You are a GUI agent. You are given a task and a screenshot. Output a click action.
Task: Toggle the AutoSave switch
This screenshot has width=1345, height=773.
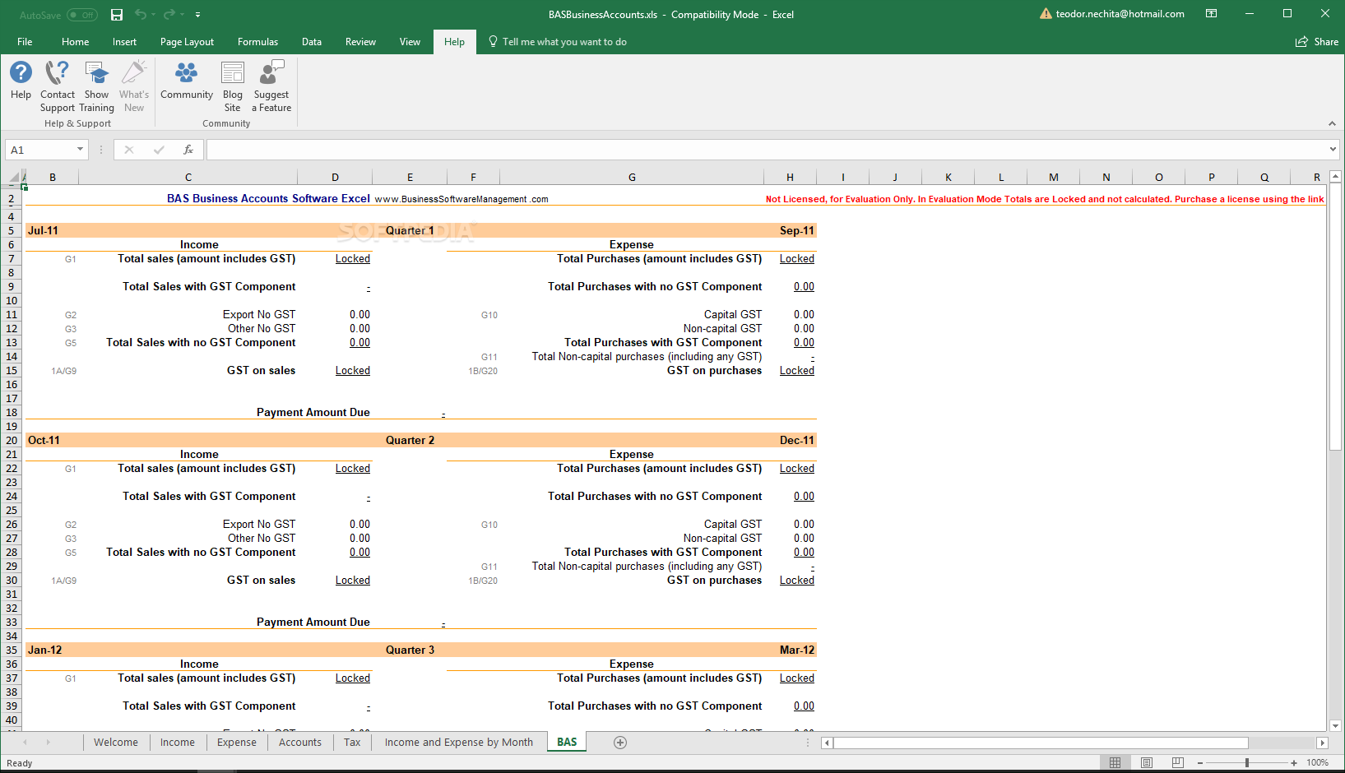[x=82, y=15]
